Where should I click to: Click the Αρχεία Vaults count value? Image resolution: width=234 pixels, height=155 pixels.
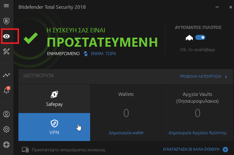pyautogui.click(x=197, y=113)
